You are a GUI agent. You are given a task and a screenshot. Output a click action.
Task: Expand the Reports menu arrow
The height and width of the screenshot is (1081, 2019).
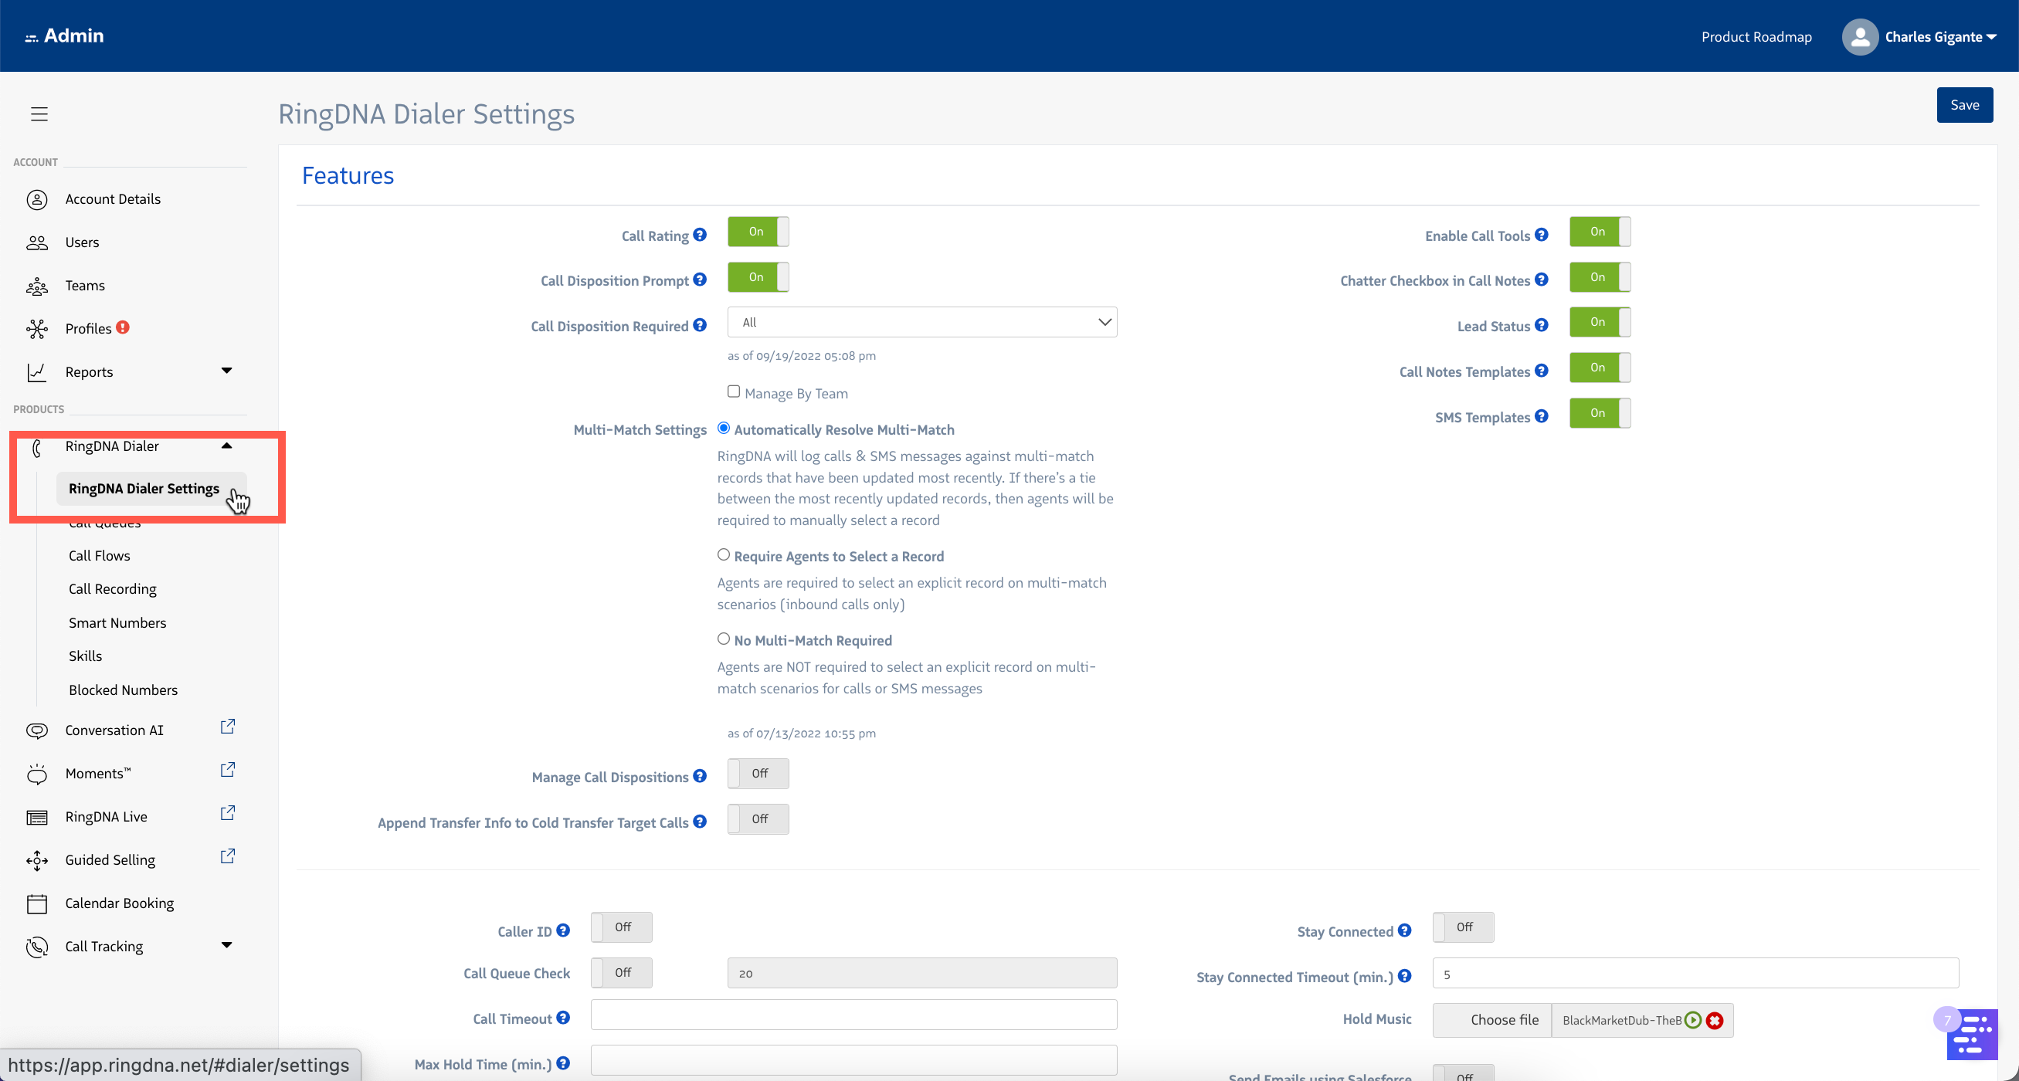point(226,371)
